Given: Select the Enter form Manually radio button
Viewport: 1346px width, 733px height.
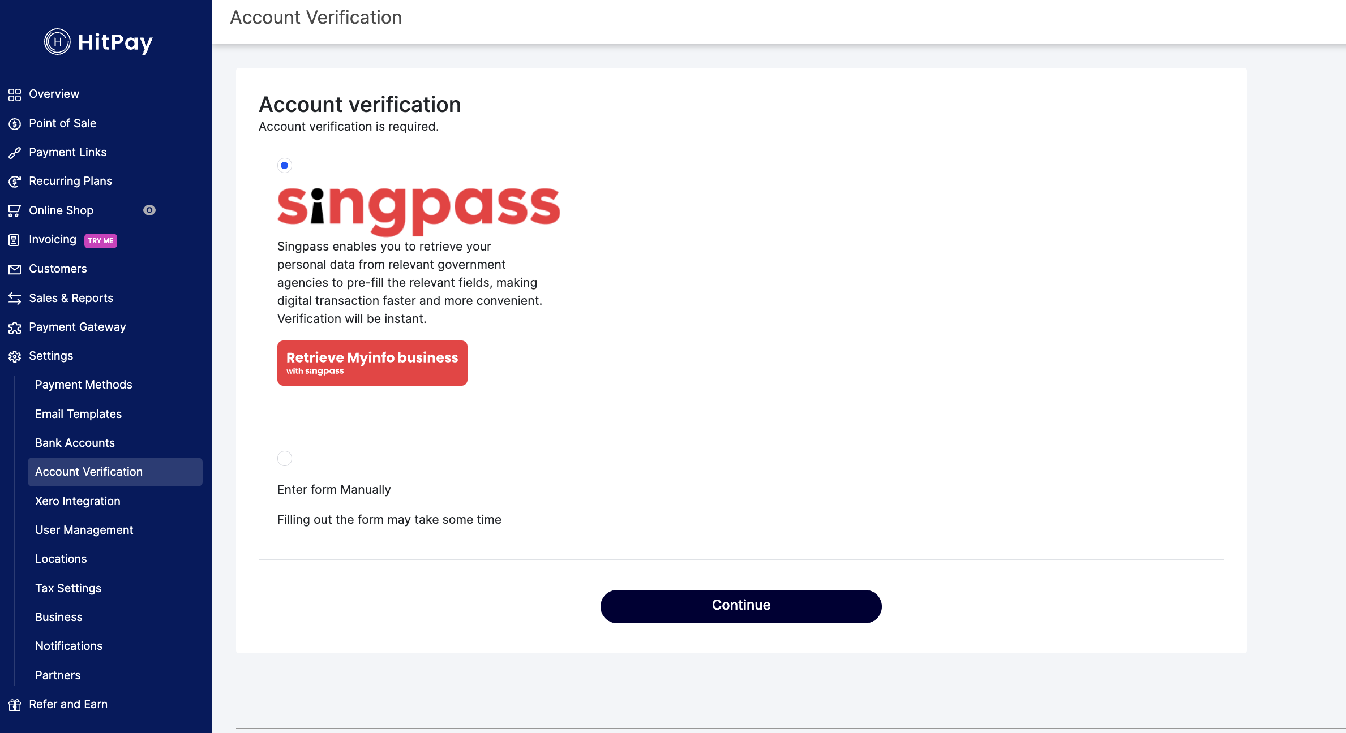Looking at the screenshot, I should pos(285,458).
